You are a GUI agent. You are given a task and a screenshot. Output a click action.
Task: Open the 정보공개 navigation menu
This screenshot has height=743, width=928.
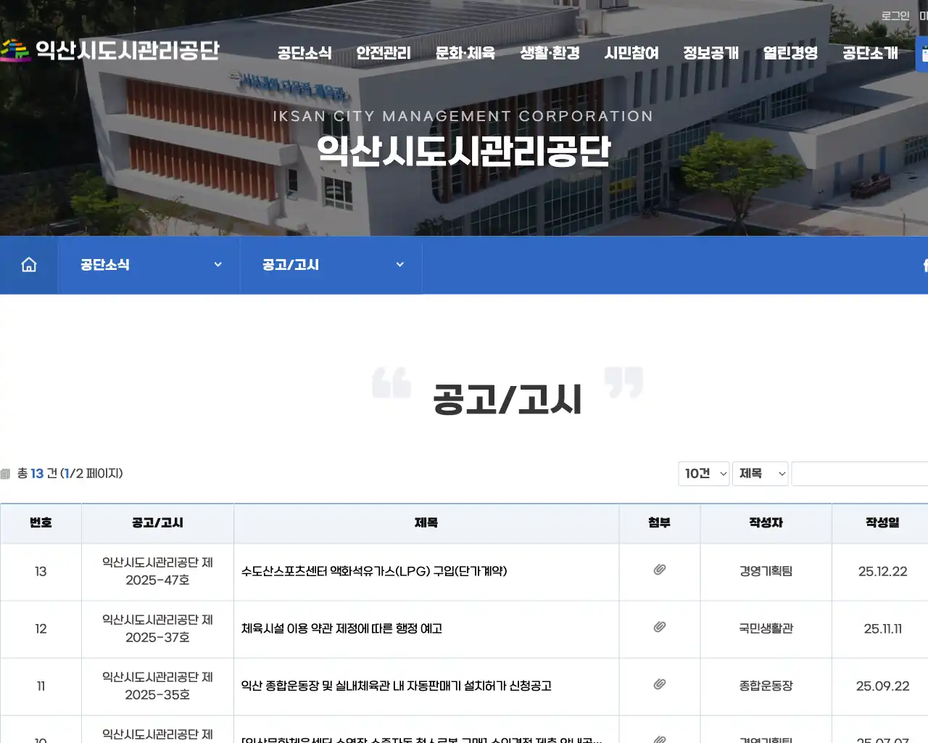tap(710, 53)
